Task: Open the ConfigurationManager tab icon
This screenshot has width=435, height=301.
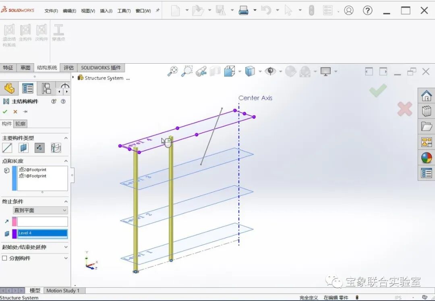Action: [x=46, y=89]
